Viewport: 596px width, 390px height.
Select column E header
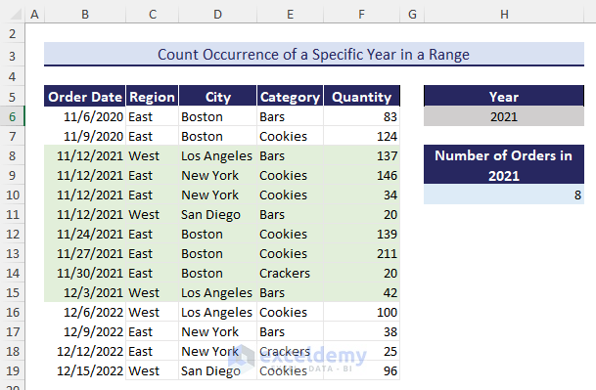coord(290,14)
